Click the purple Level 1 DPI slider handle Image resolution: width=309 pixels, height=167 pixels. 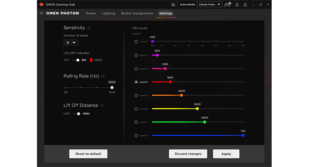[152, 42]
